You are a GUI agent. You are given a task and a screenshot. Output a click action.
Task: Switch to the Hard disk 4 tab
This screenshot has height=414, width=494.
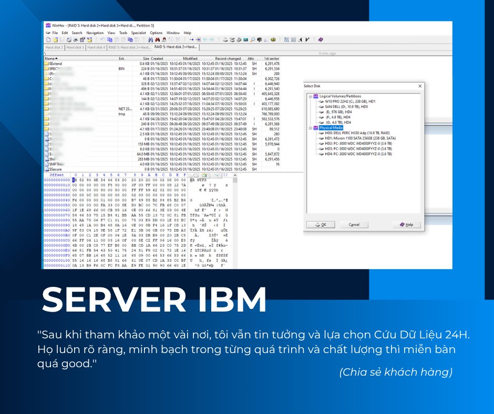tap(96, 48)
